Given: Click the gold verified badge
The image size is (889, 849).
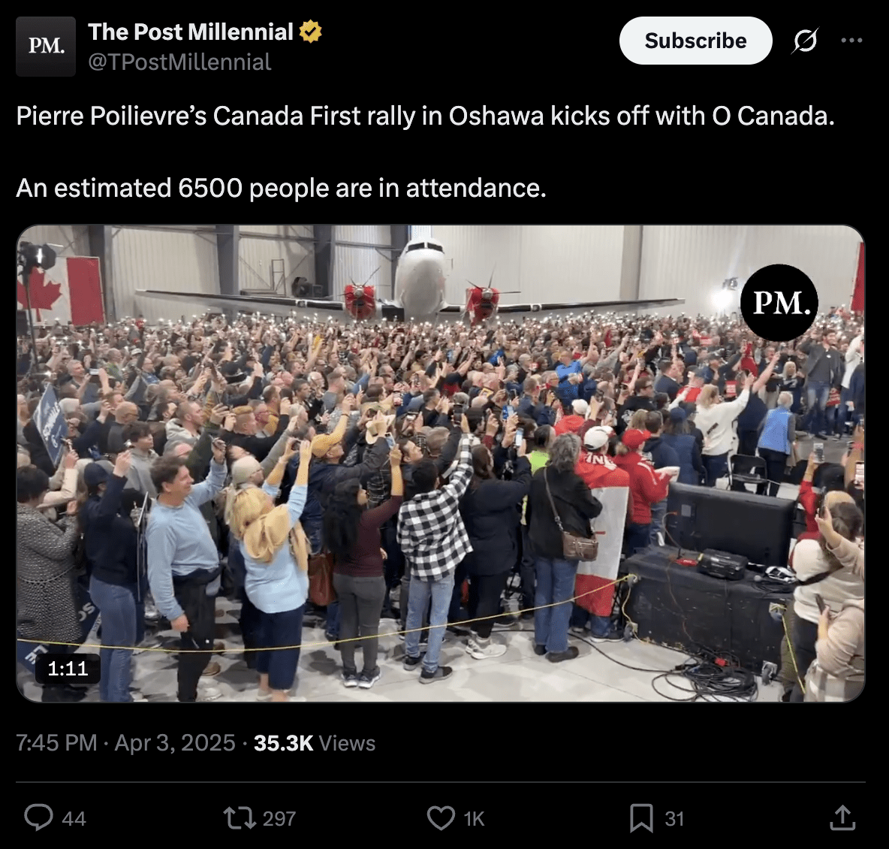Looking at the screenshot, I should (311, 32).
